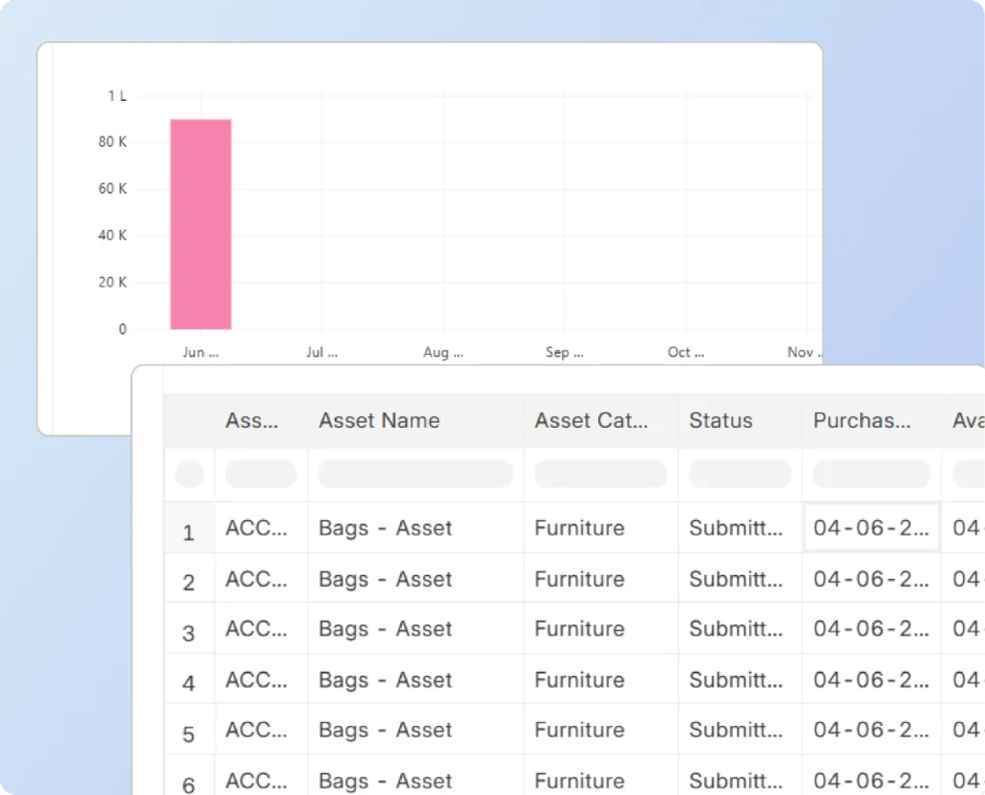Focus the Status filter field
985x795 pixels.
740,474
